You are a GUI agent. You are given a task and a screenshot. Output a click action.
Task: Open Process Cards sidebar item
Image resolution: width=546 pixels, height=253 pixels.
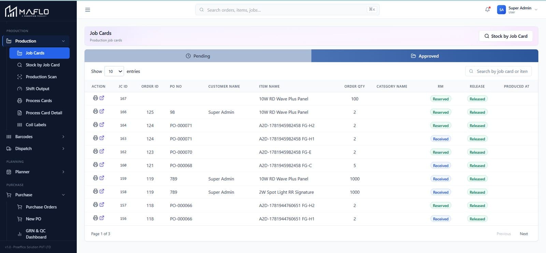pyautogui.click(x=39, y=101)
